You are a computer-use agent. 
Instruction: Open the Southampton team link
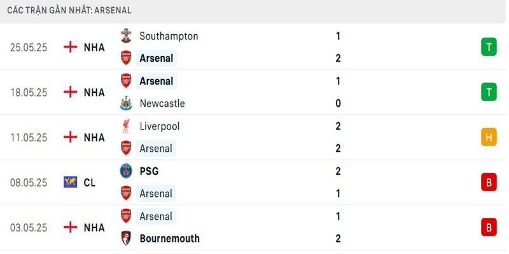pos(169,36)
